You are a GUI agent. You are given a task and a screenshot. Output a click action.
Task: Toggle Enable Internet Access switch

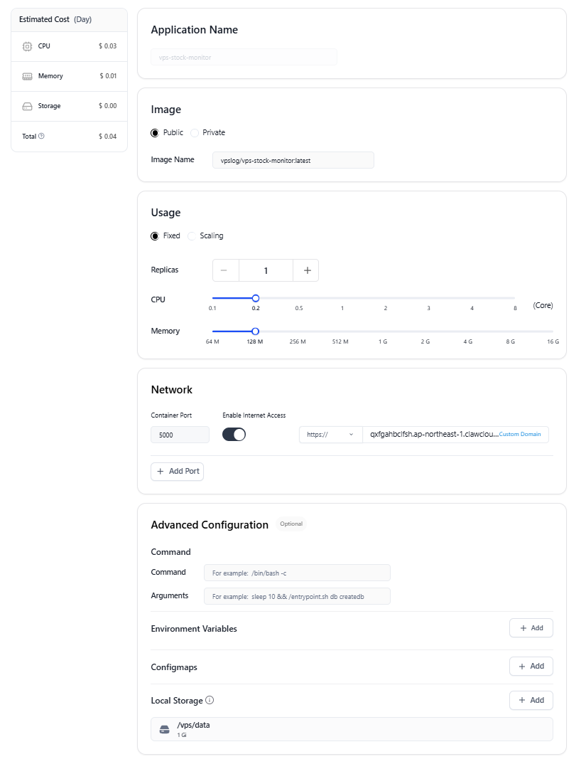[234, 435]
